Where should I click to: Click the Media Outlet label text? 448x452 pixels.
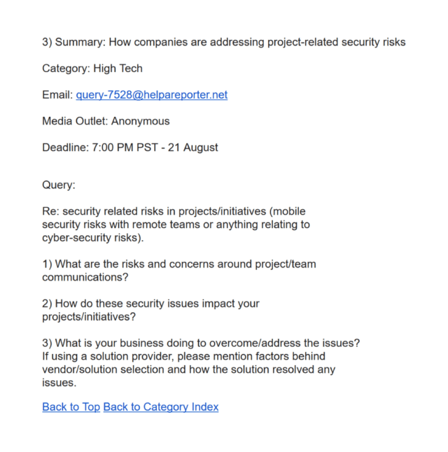(x=75, y=121)
